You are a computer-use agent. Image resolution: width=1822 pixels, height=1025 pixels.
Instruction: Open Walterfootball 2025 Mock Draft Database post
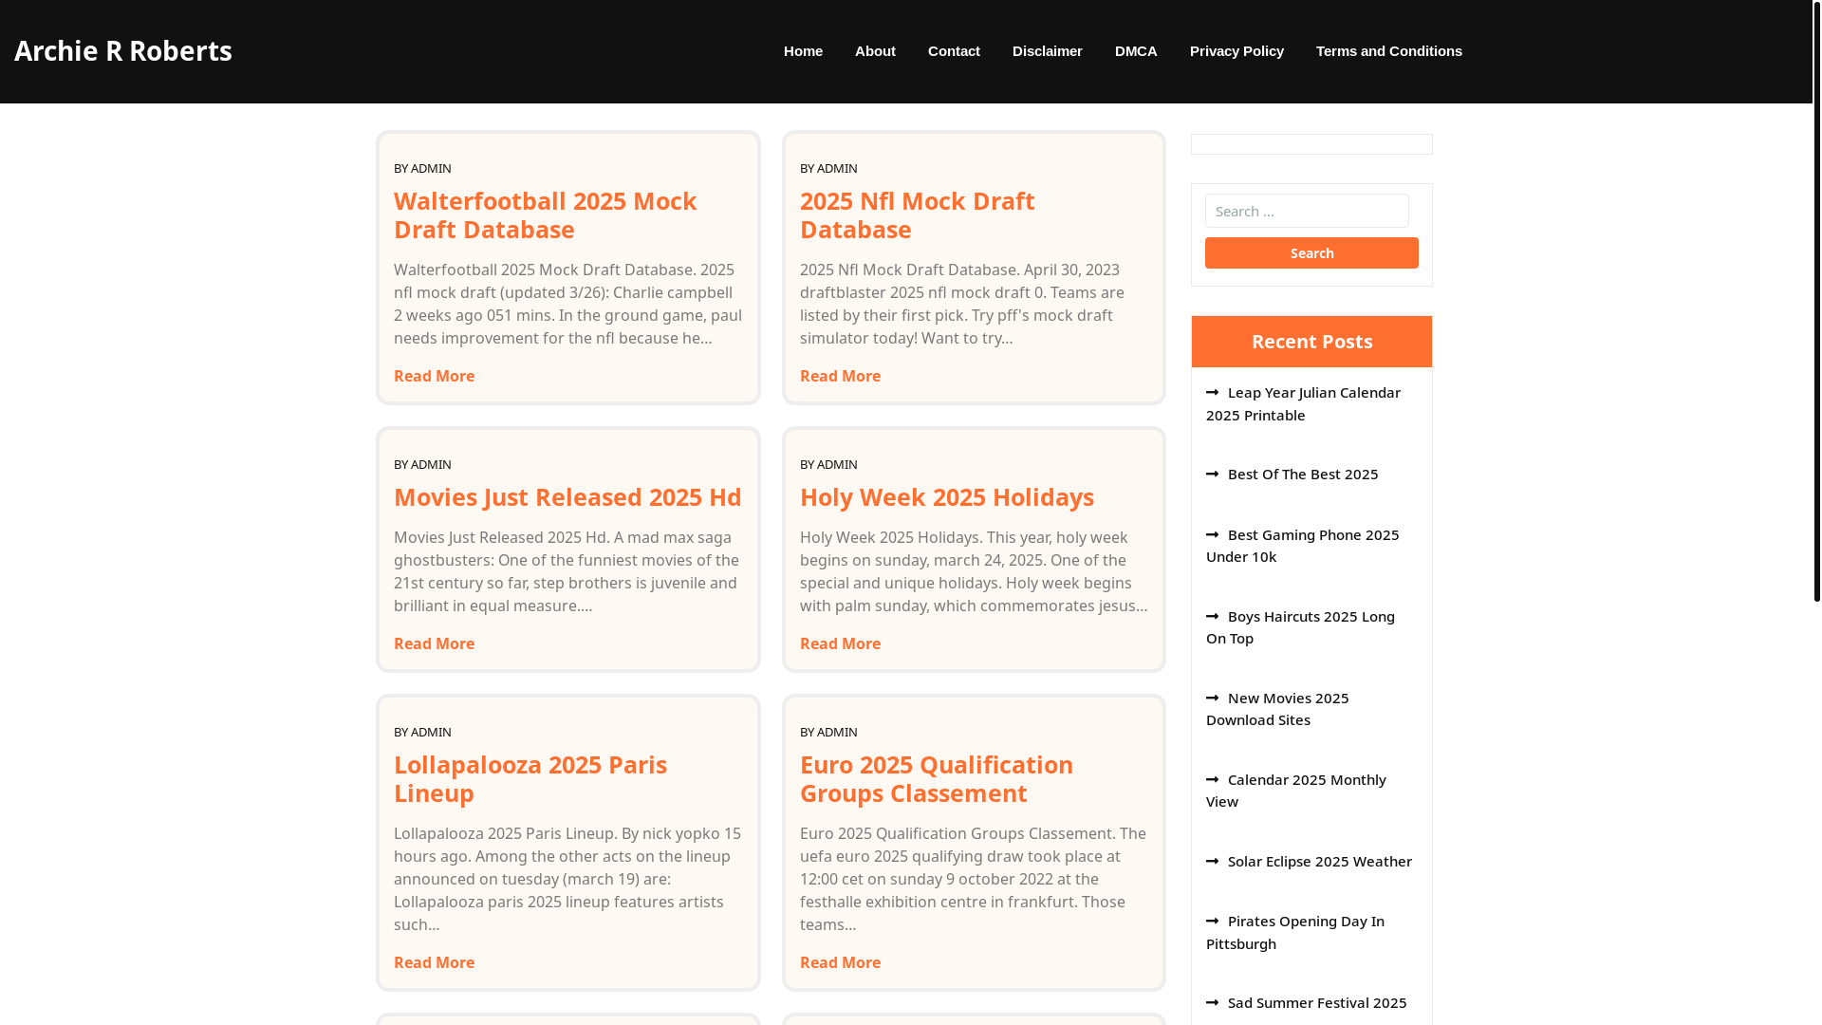click(545, 214)
